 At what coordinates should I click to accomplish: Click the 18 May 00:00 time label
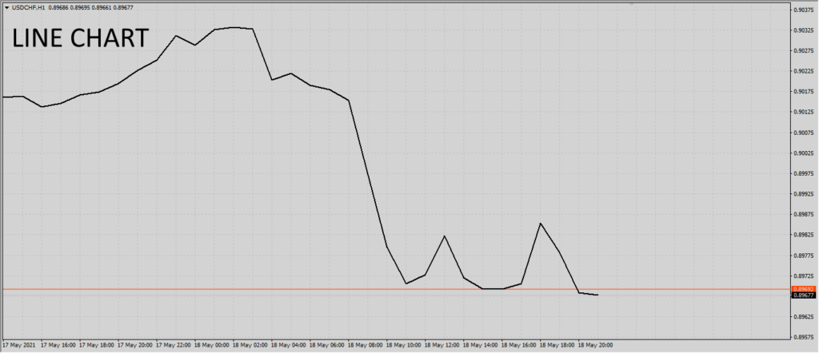click(213, 347)
